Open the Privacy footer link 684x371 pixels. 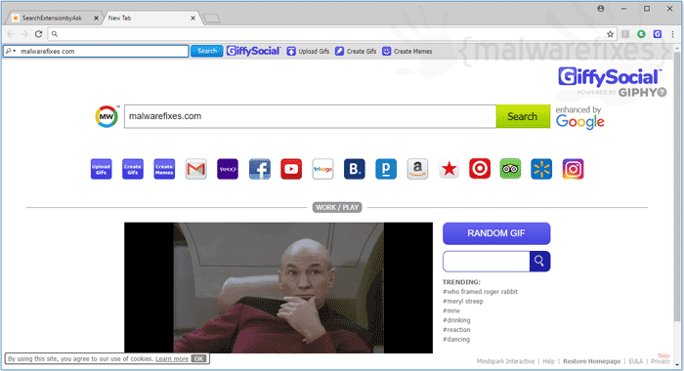pos(660,361)
